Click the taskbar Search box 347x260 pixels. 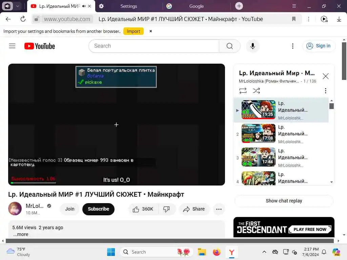156,252
